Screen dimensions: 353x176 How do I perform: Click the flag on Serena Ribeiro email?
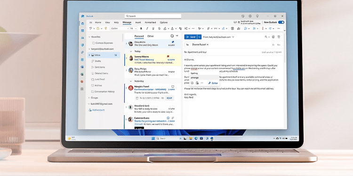[x=168, y=57]
